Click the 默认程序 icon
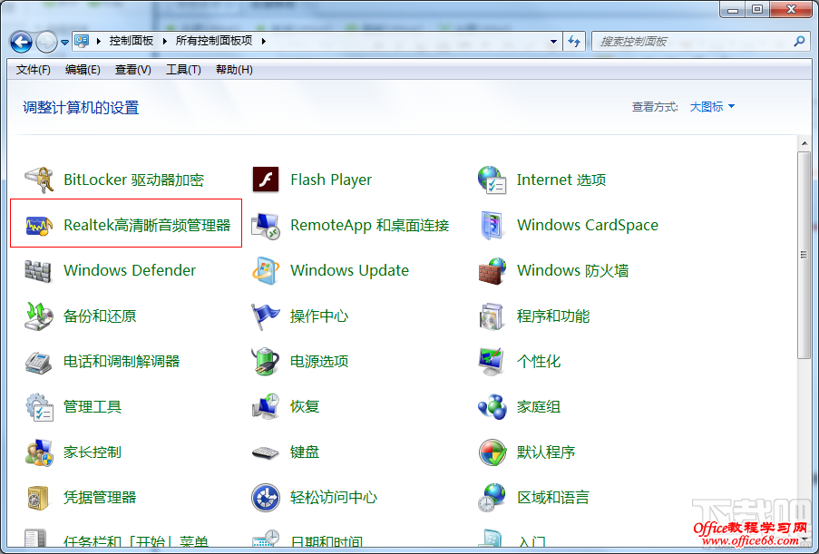Screen dimensions: 819x554 point(492,452)
